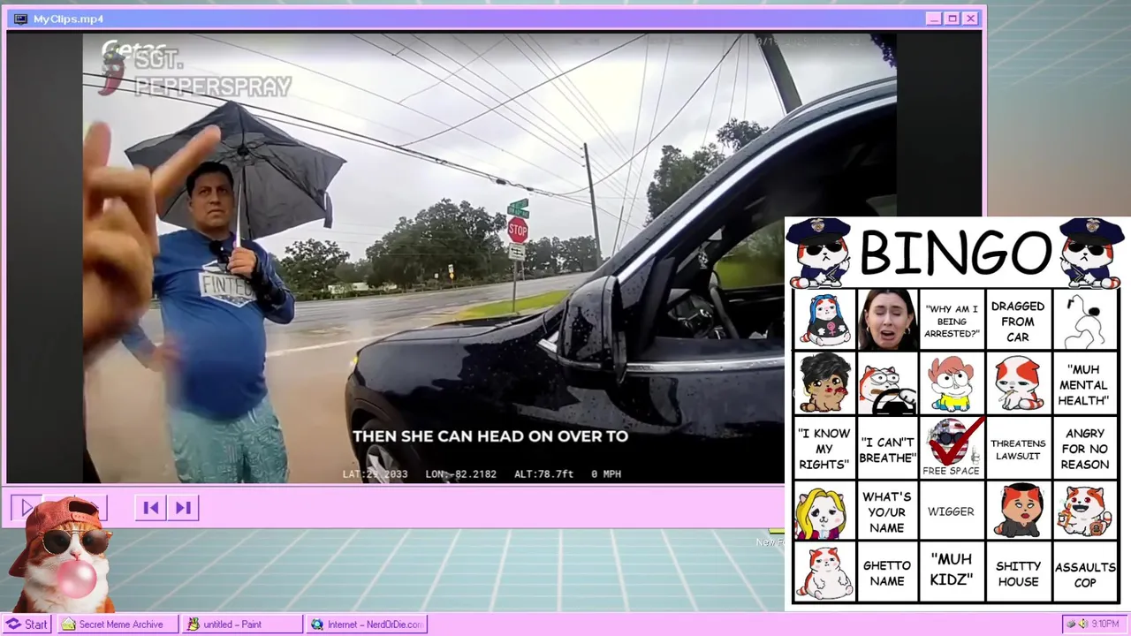Mark the cat holding a drink square
The image size is (1131, 636).
tap(1084, 511)
